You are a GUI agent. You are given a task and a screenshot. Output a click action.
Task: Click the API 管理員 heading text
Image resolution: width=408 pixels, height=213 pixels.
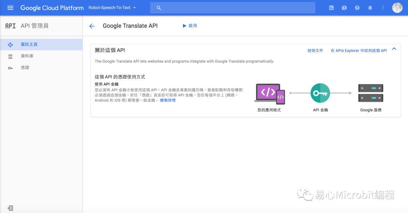coord(35,26)
